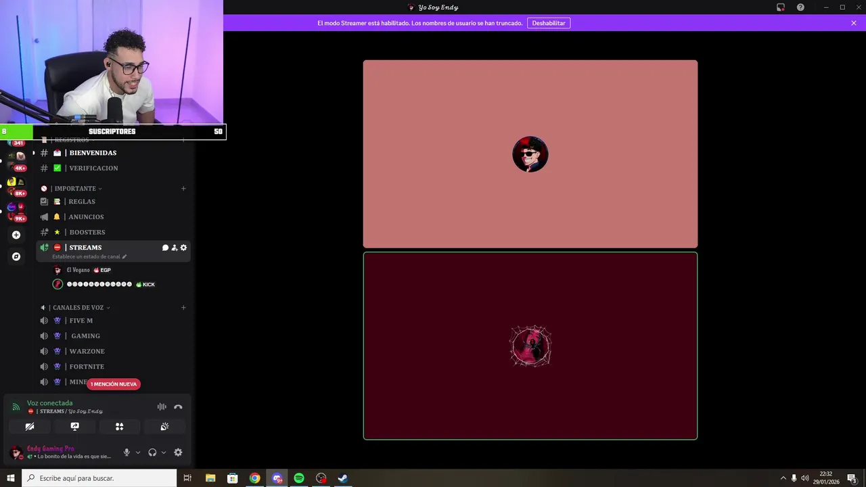Toggle the camera on button

coord(30,427)
